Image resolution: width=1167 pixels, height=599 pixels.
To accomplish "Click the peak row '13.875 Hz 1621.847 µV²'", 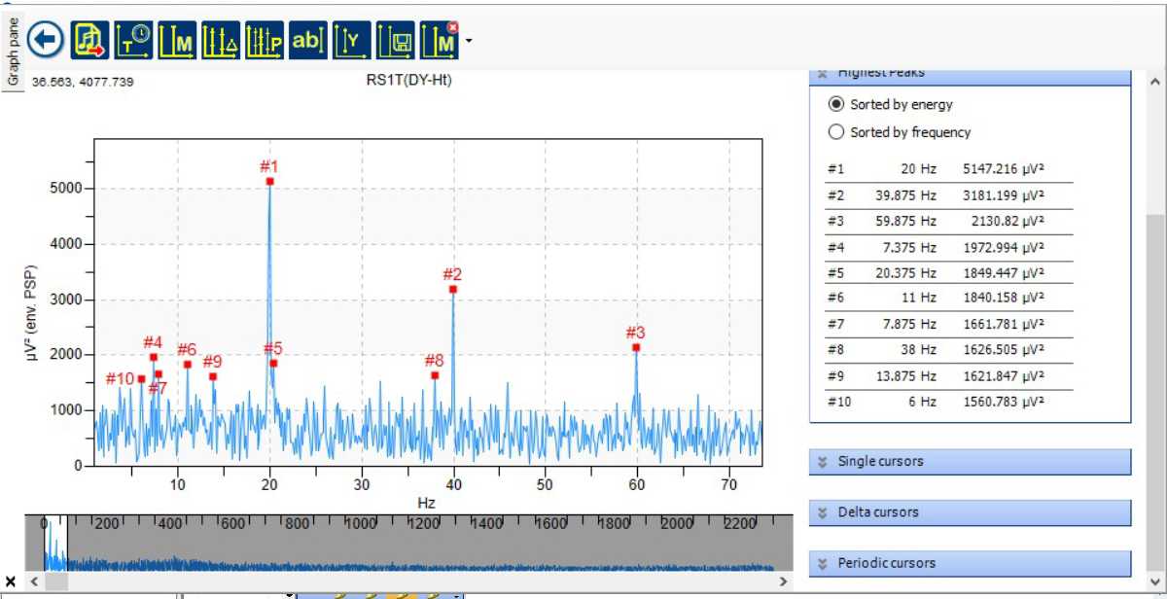I will (948, 375).
